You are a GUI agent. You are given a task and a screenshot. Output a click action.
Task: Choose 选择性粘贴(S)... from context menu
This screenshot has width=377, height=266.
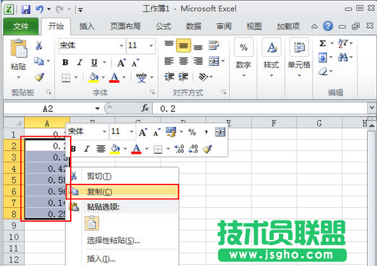(123, 240)
